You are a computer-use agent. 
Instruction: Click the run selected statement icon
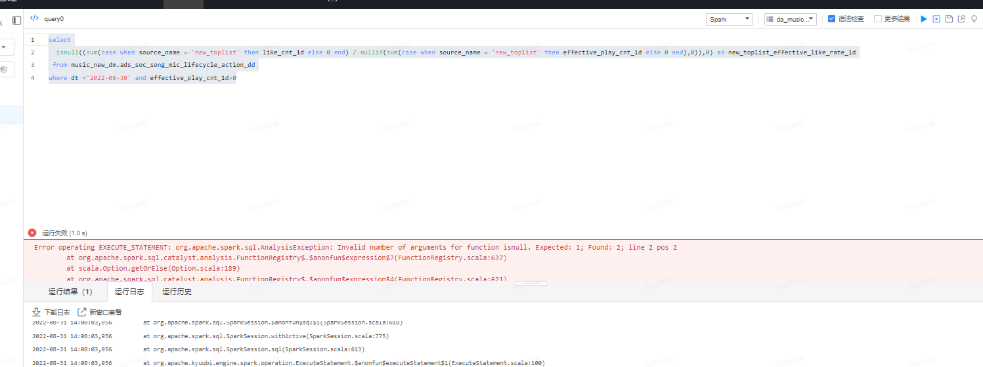[x=936, y=19]
